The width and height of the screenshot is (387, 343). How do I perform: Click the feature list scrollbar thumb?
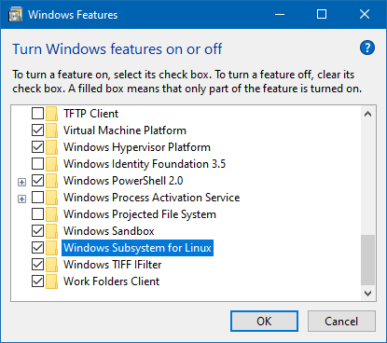368,260
